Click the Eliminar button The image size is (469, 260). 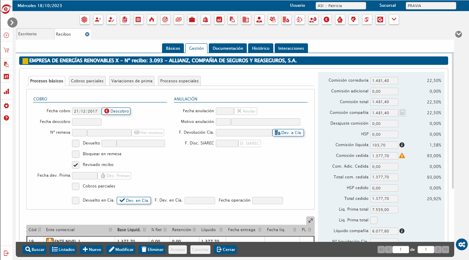click(x=152, y=250)
